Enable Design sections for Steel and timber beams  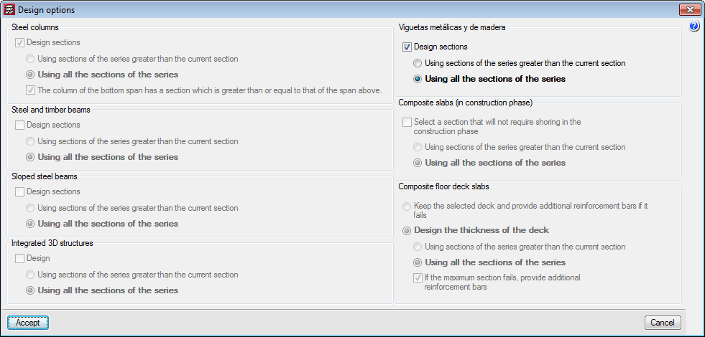point(19,125)
